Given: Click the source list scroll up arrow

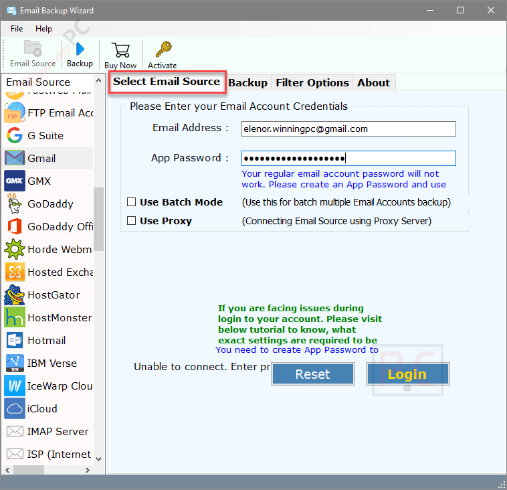Looking at the screenshot, I should [99, 80].
